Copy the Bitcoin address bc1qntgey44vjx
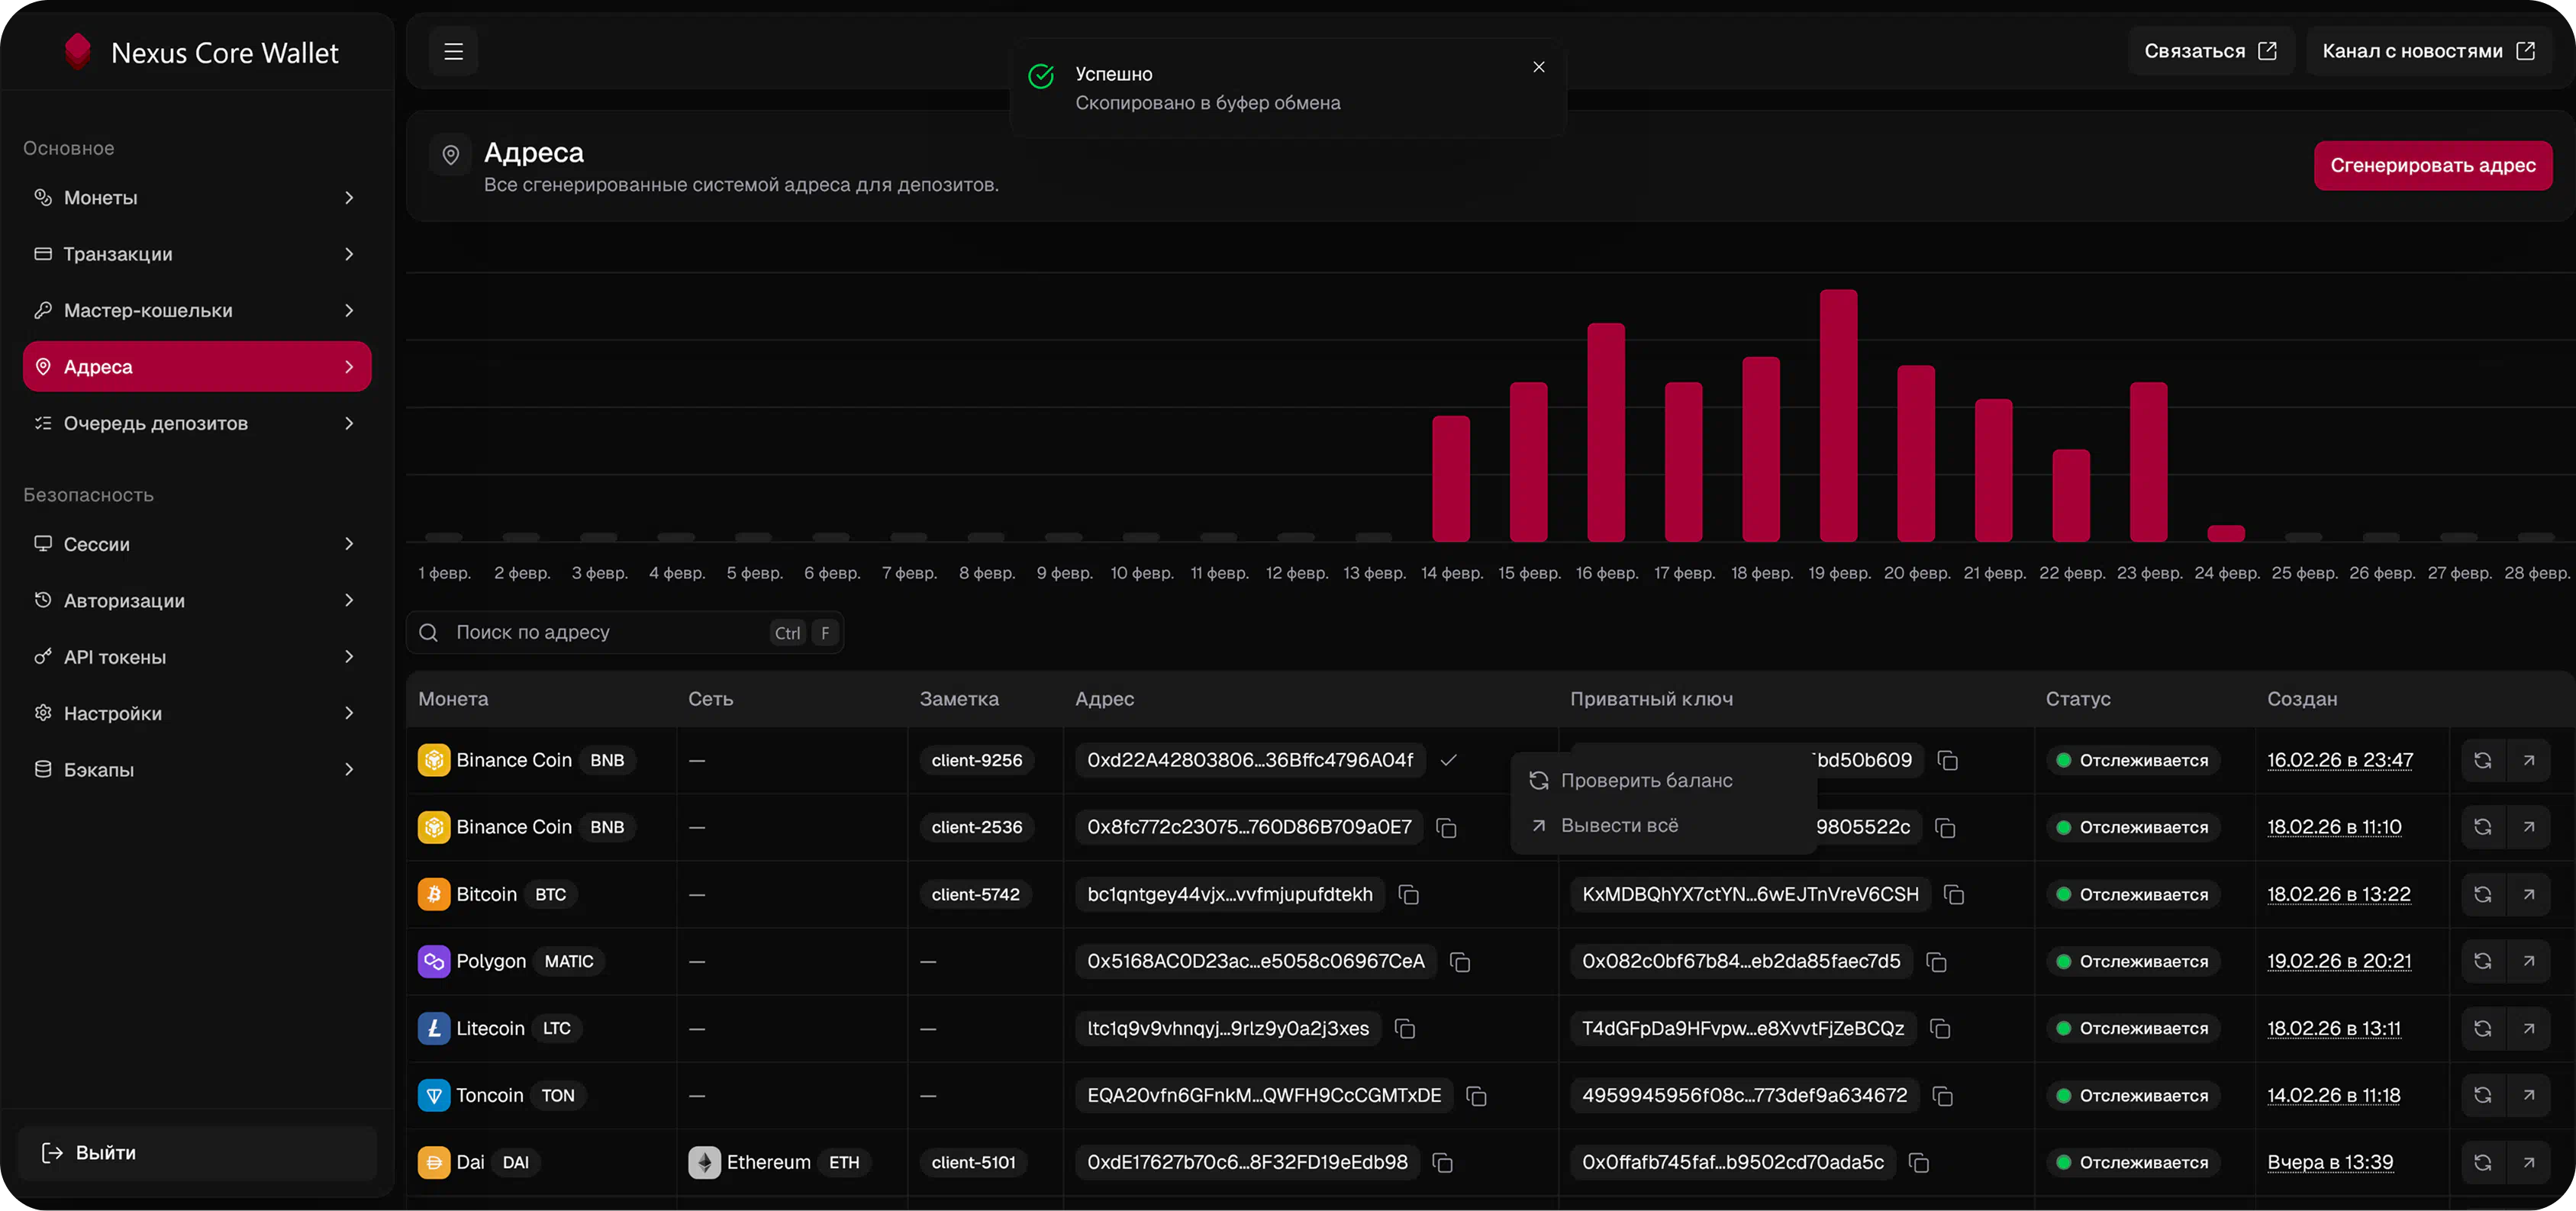Viewport: 2576px width, 1211px height. [1408, 895]
